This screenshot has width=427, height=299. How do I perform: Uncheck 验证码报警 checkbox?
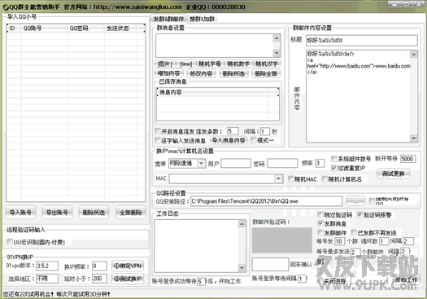pos(360,214)
